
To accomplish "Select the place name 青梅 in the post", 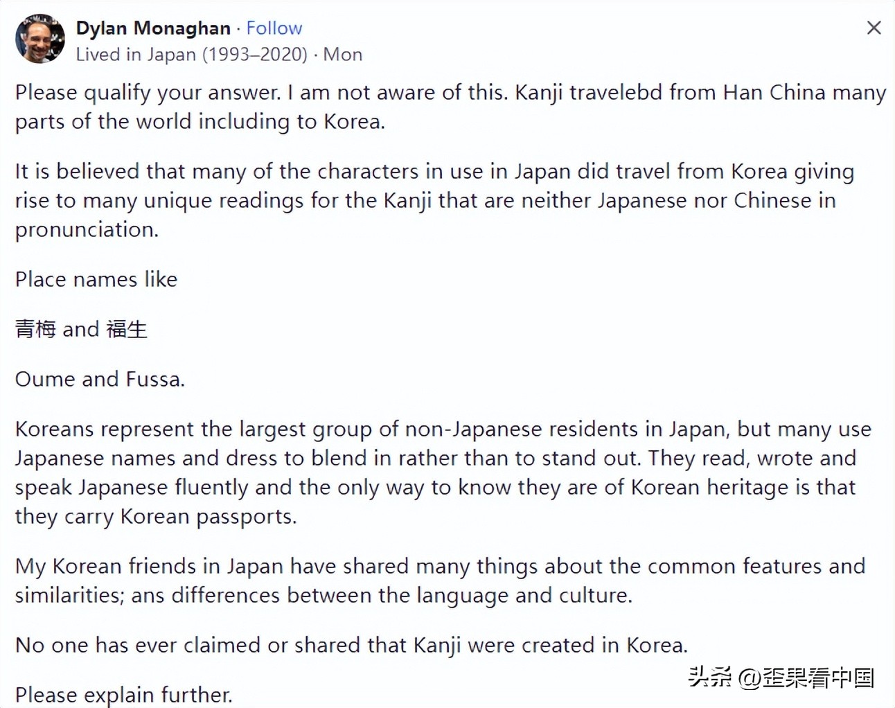I will click(x=35, y=329).
